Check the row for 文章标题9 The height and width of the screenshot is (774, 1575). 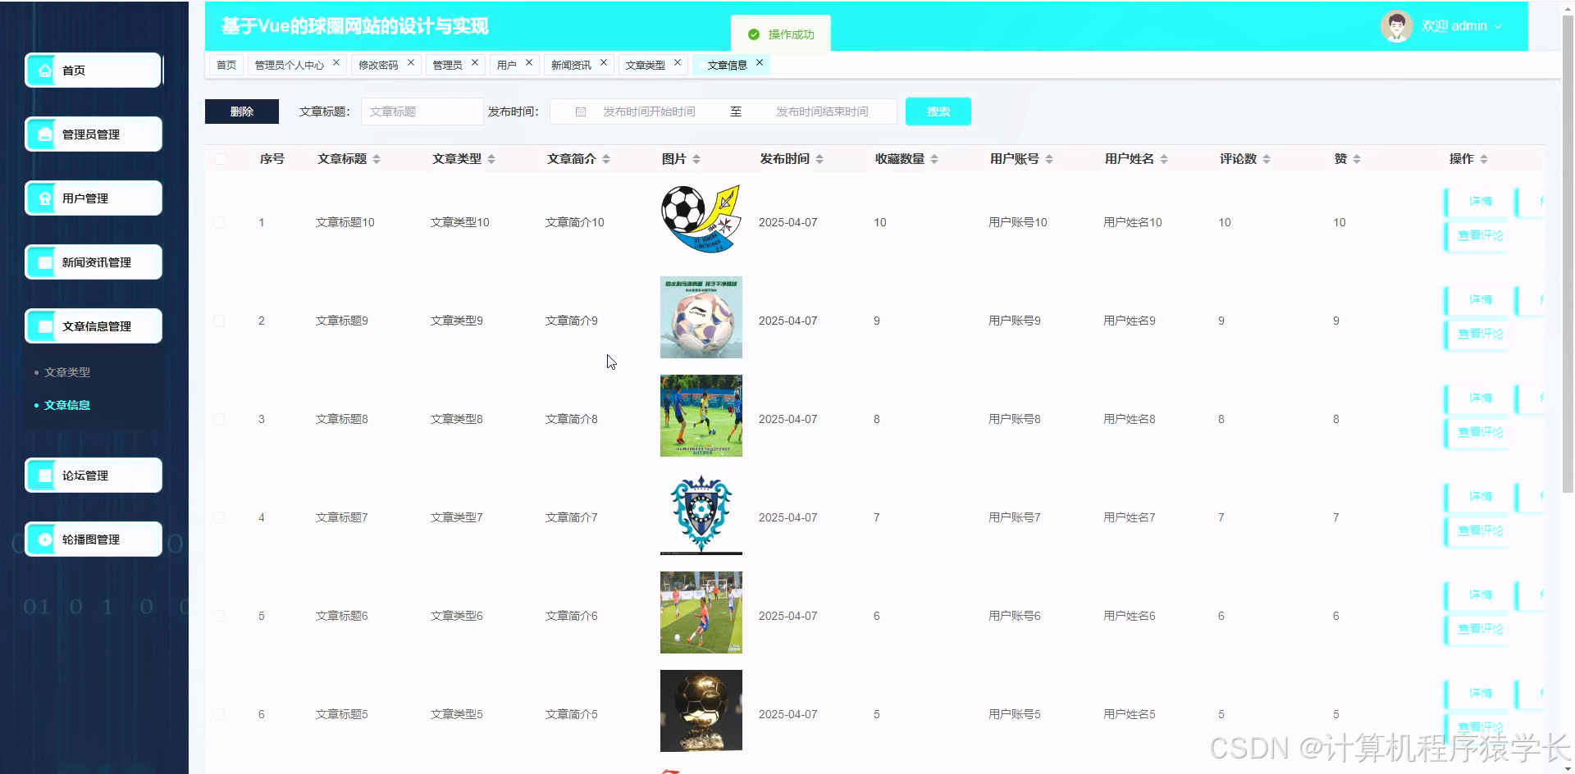[x=219, y=321]
